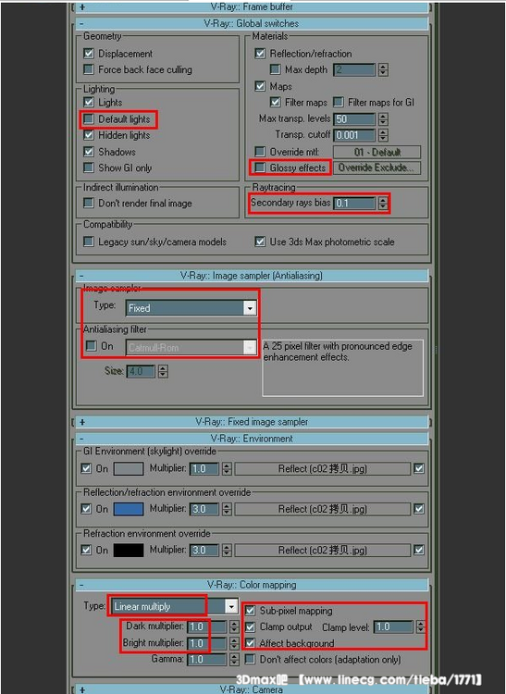The width and height of the screenshot is (506, 694).
Task: Expand the V-Ray Frame buffer rollout
Action: 252,6
